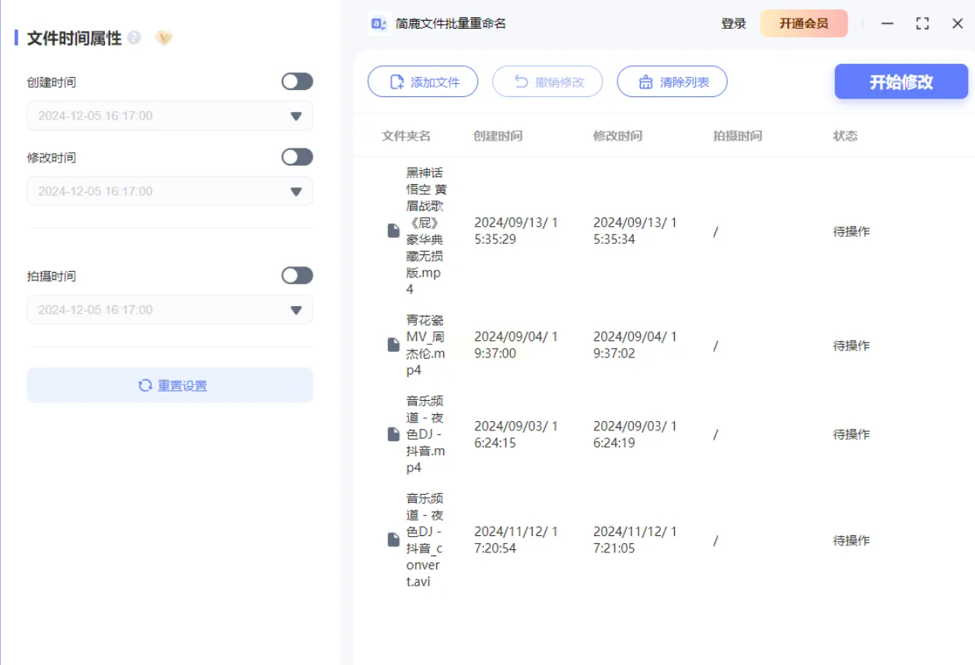The height and width of the screenshot is (665, 975).
Task: Expand the 修改时间 date dropdown
Action: coord(295,192)
